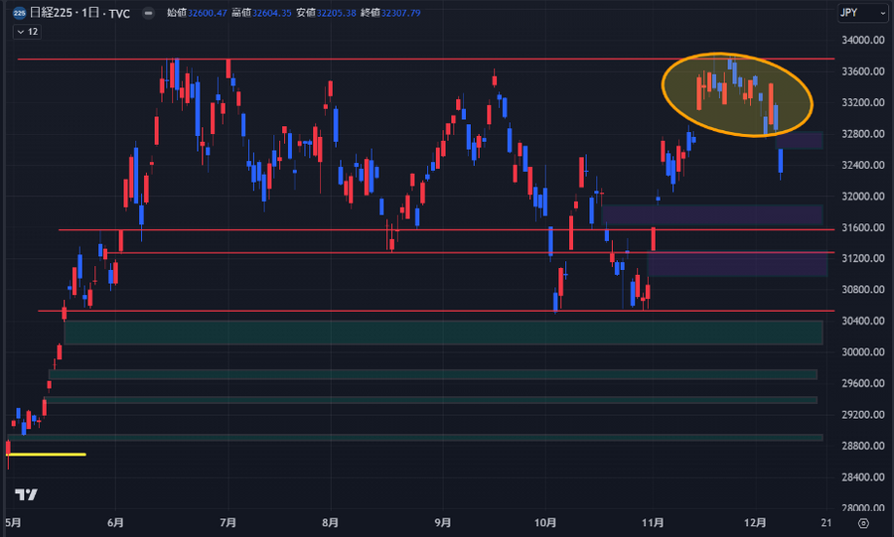Screen dimensions: 894x537
Task: Open chart settings gear in bottom-right corner
Action: (862, 521)
